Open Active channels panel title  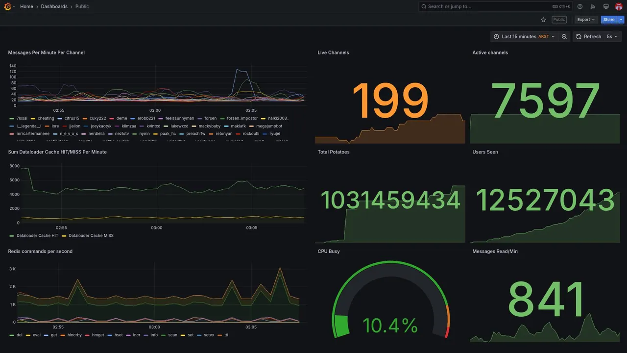point(490,52)
